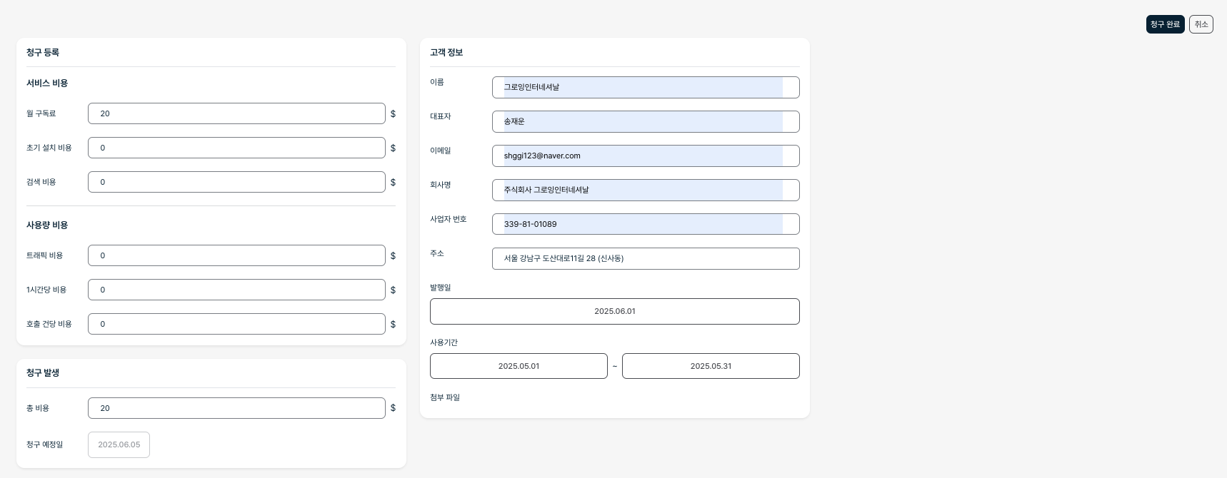Click the 총 비용 field
1227x478 pixels.
coord(236,408)
